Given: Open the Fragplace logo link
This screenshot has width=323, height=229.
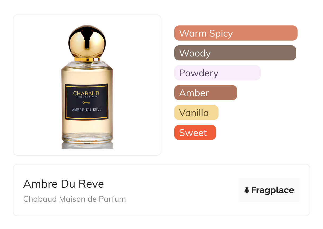Looking at the screenshot, I should (269, 190).
